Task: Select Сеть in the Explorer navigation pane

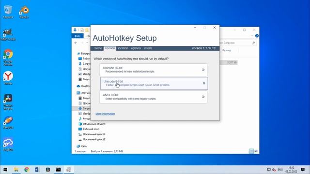Action: click(81, 146)
